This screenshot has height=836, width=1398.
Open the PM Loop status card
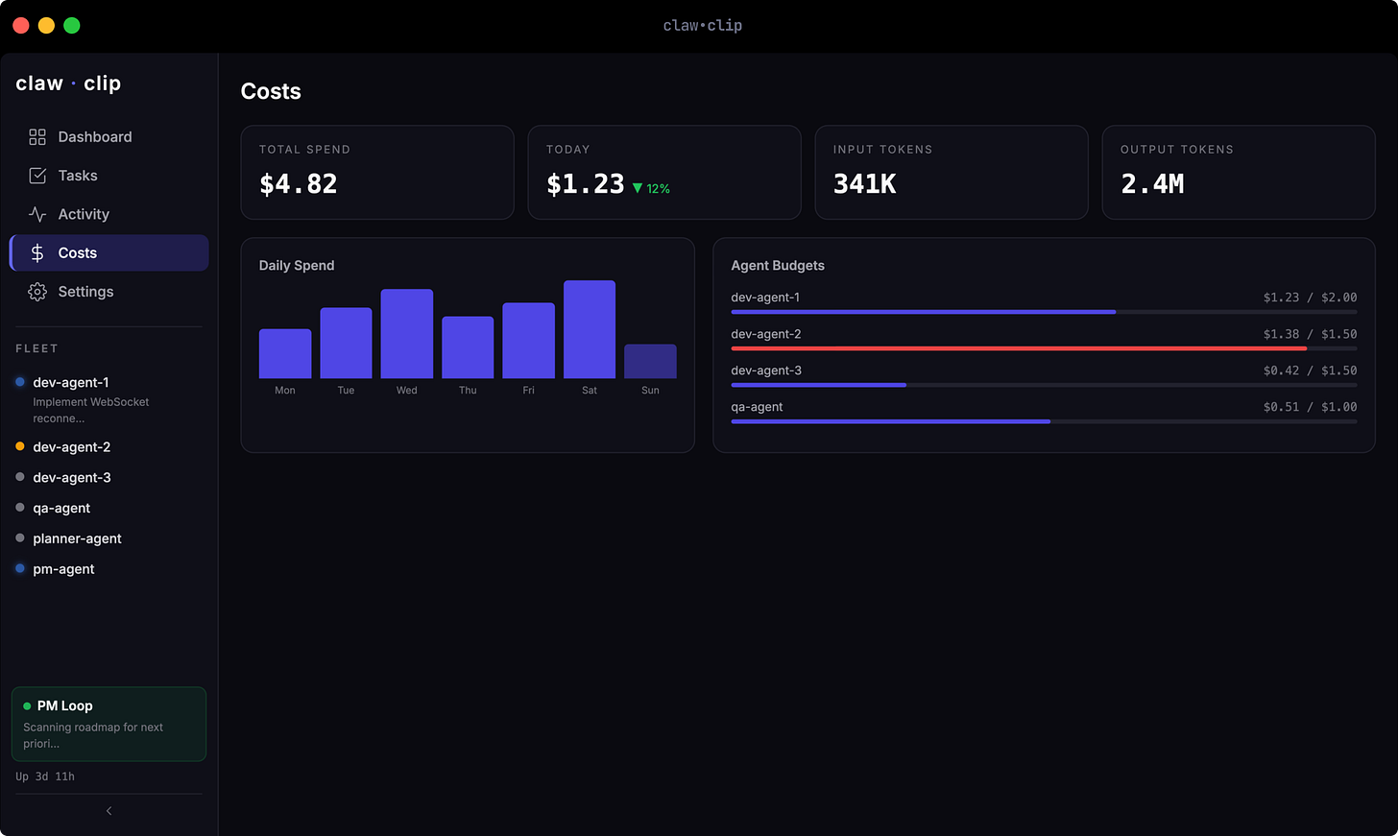click(x=108, y=724)
